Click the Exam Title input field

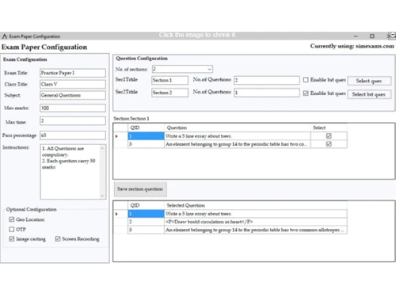coord(73,73)
